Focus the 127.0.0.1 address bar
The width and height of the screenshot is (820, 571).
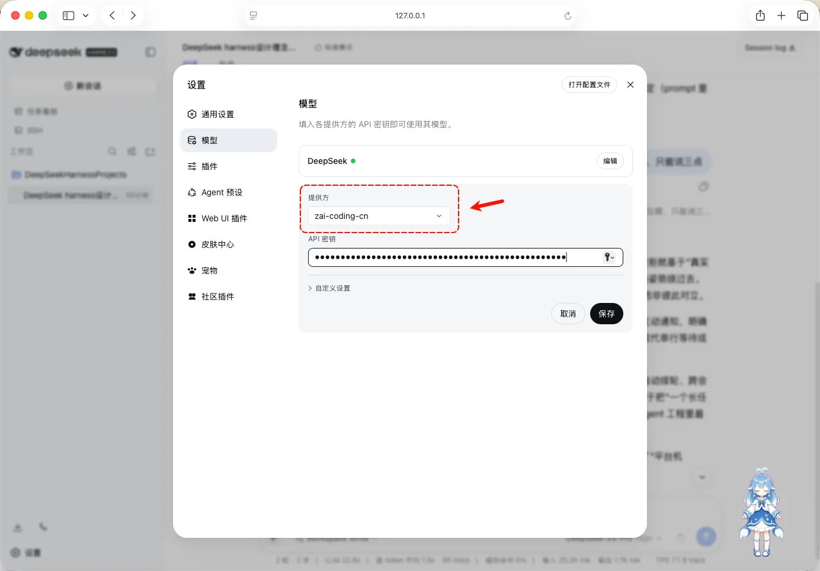point(410,15)
